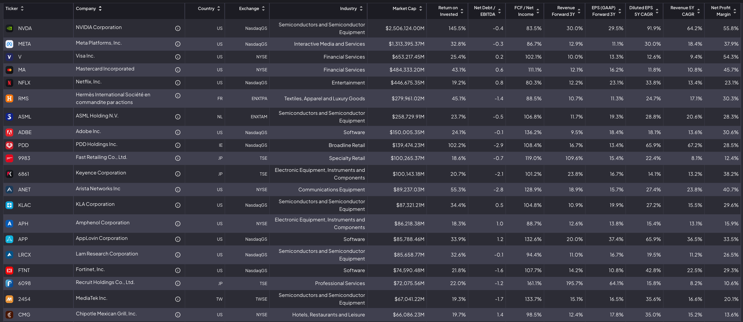This screenshot has width=743, height=322.
Task: View info for PDD Holdings Inc.
Action: point(178,145)
